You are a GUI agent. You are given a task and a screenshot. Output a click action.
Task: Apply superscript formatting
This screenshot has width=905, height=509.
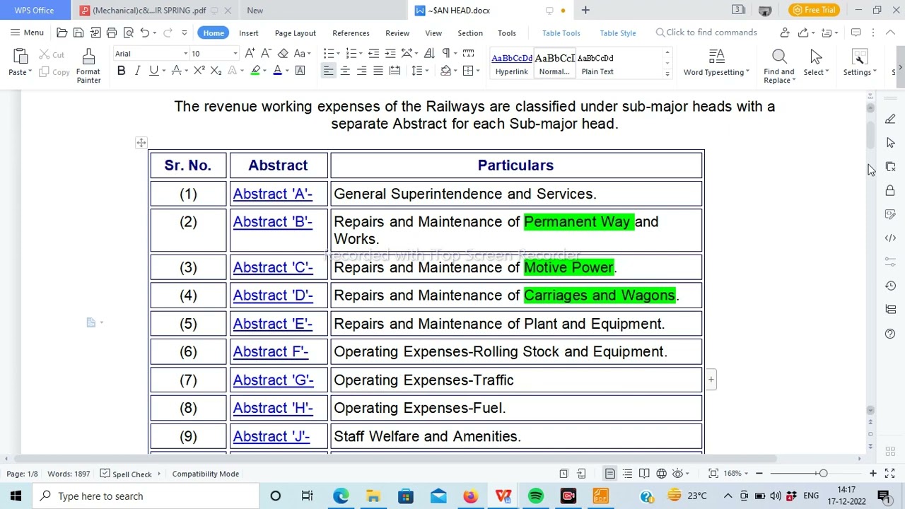click(x=199, y=71)
